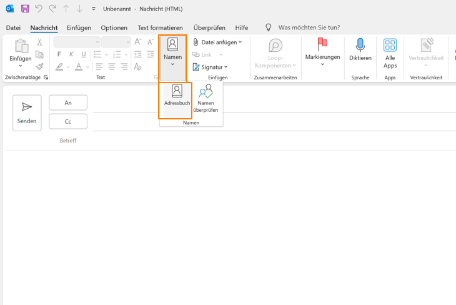Open the Überprüfen tab
This screenshot has height=305, width=456.
pos(209,27)
